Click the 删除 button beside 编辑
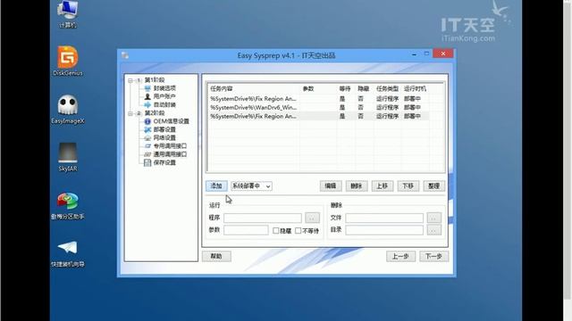Viewport: 572px width, 321px height. click(x=357, y=186)
